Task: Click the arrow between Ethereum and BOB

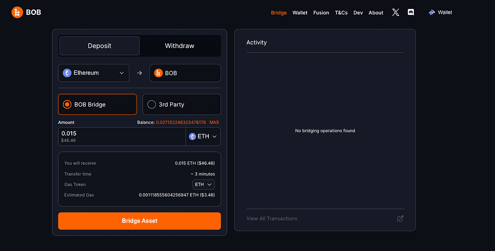Action: (139, 73)
